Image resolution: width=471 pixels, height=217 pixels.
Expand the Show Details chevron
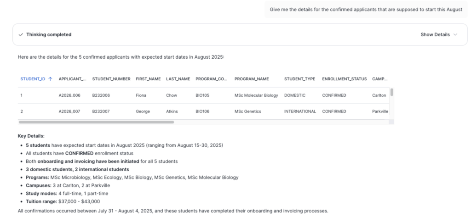coord(455,34)
